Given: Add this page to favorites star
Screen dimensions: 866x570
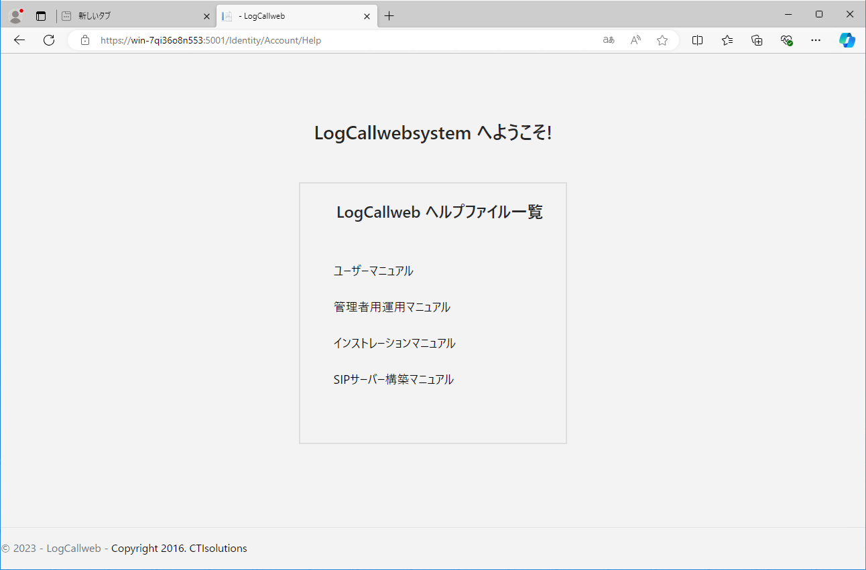Looking at the screenshot, I should click(x=662, y=40).
